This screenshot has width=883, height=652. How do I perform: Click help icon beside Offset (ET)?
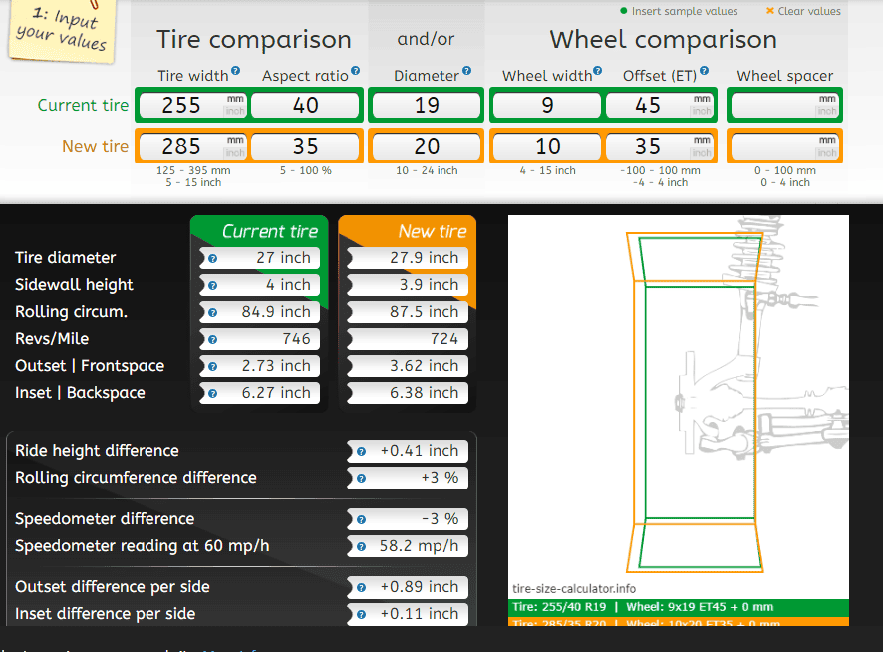point(704,71)
